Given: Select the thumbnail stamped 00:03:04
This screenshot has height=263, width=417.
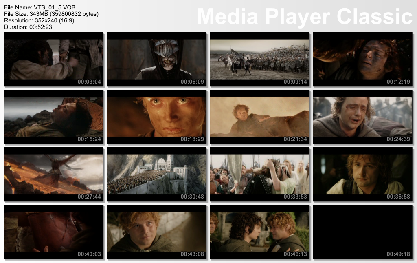Looking at the screenshot, I should (x=53, y=60).
